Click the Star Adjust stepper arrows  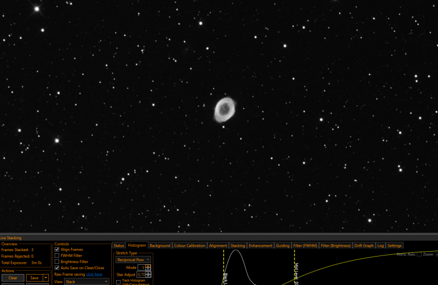pyautogui.click(x=148, y=275)
